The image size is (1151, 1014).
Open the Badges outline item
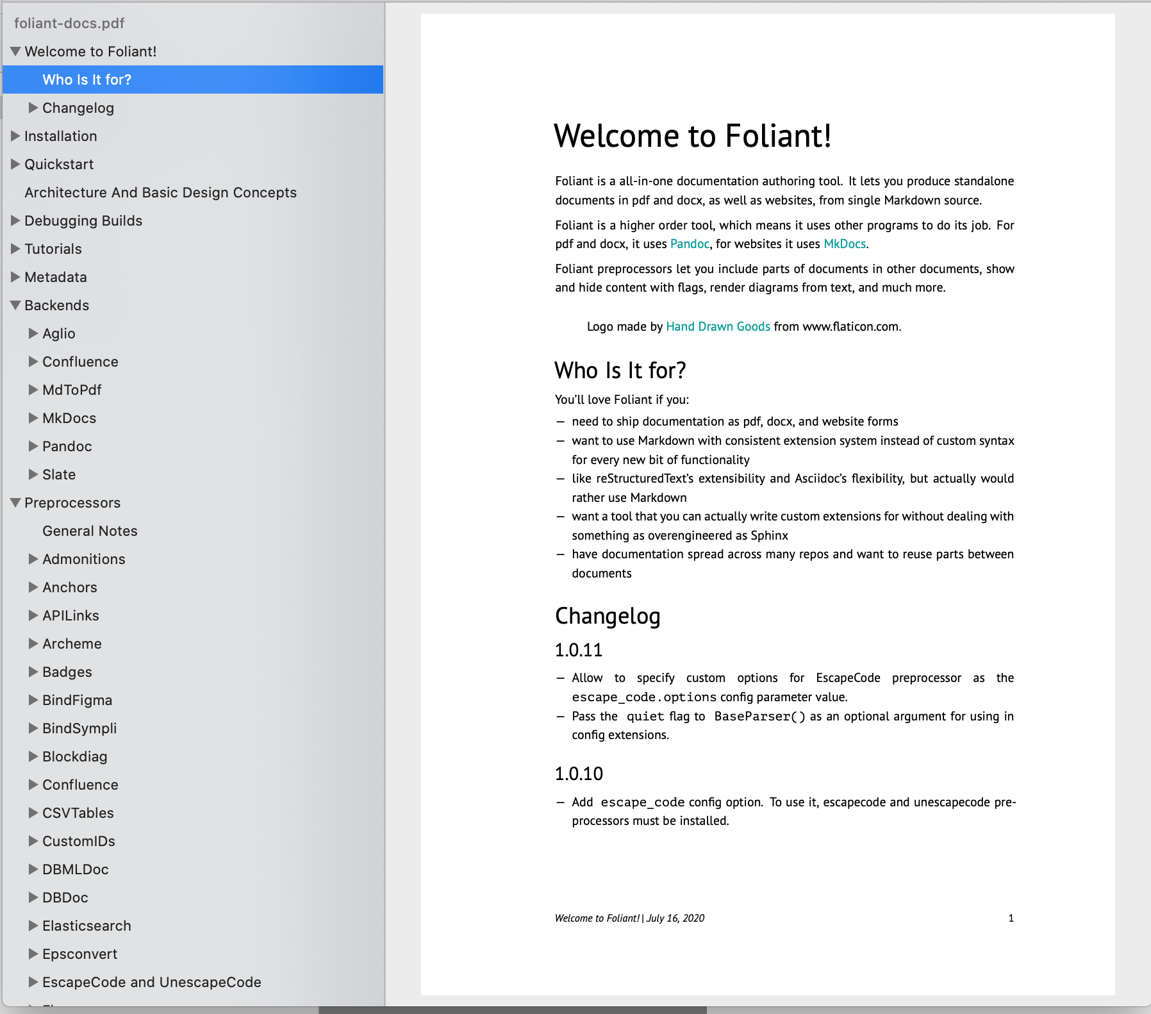(x=67, y=672)
